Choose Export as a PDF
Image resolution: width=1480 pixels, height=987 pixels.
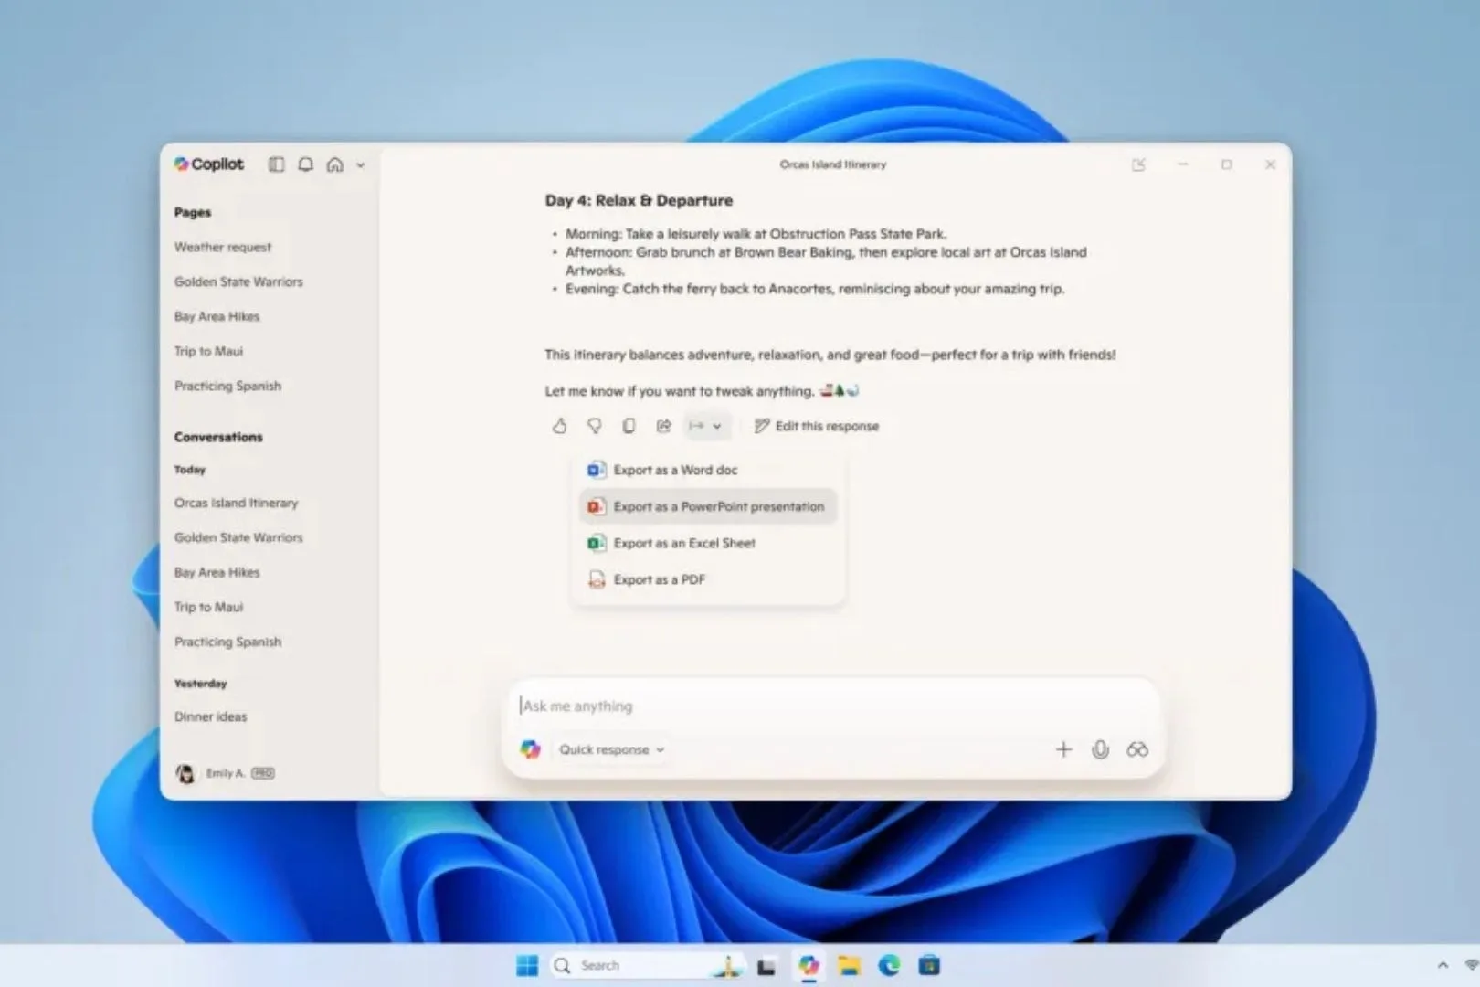point(658,579)
